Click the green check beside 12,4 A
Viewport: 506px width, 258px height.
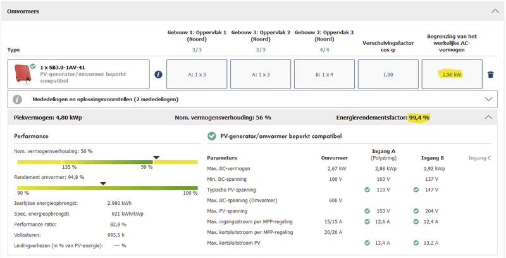coord(416,221)
